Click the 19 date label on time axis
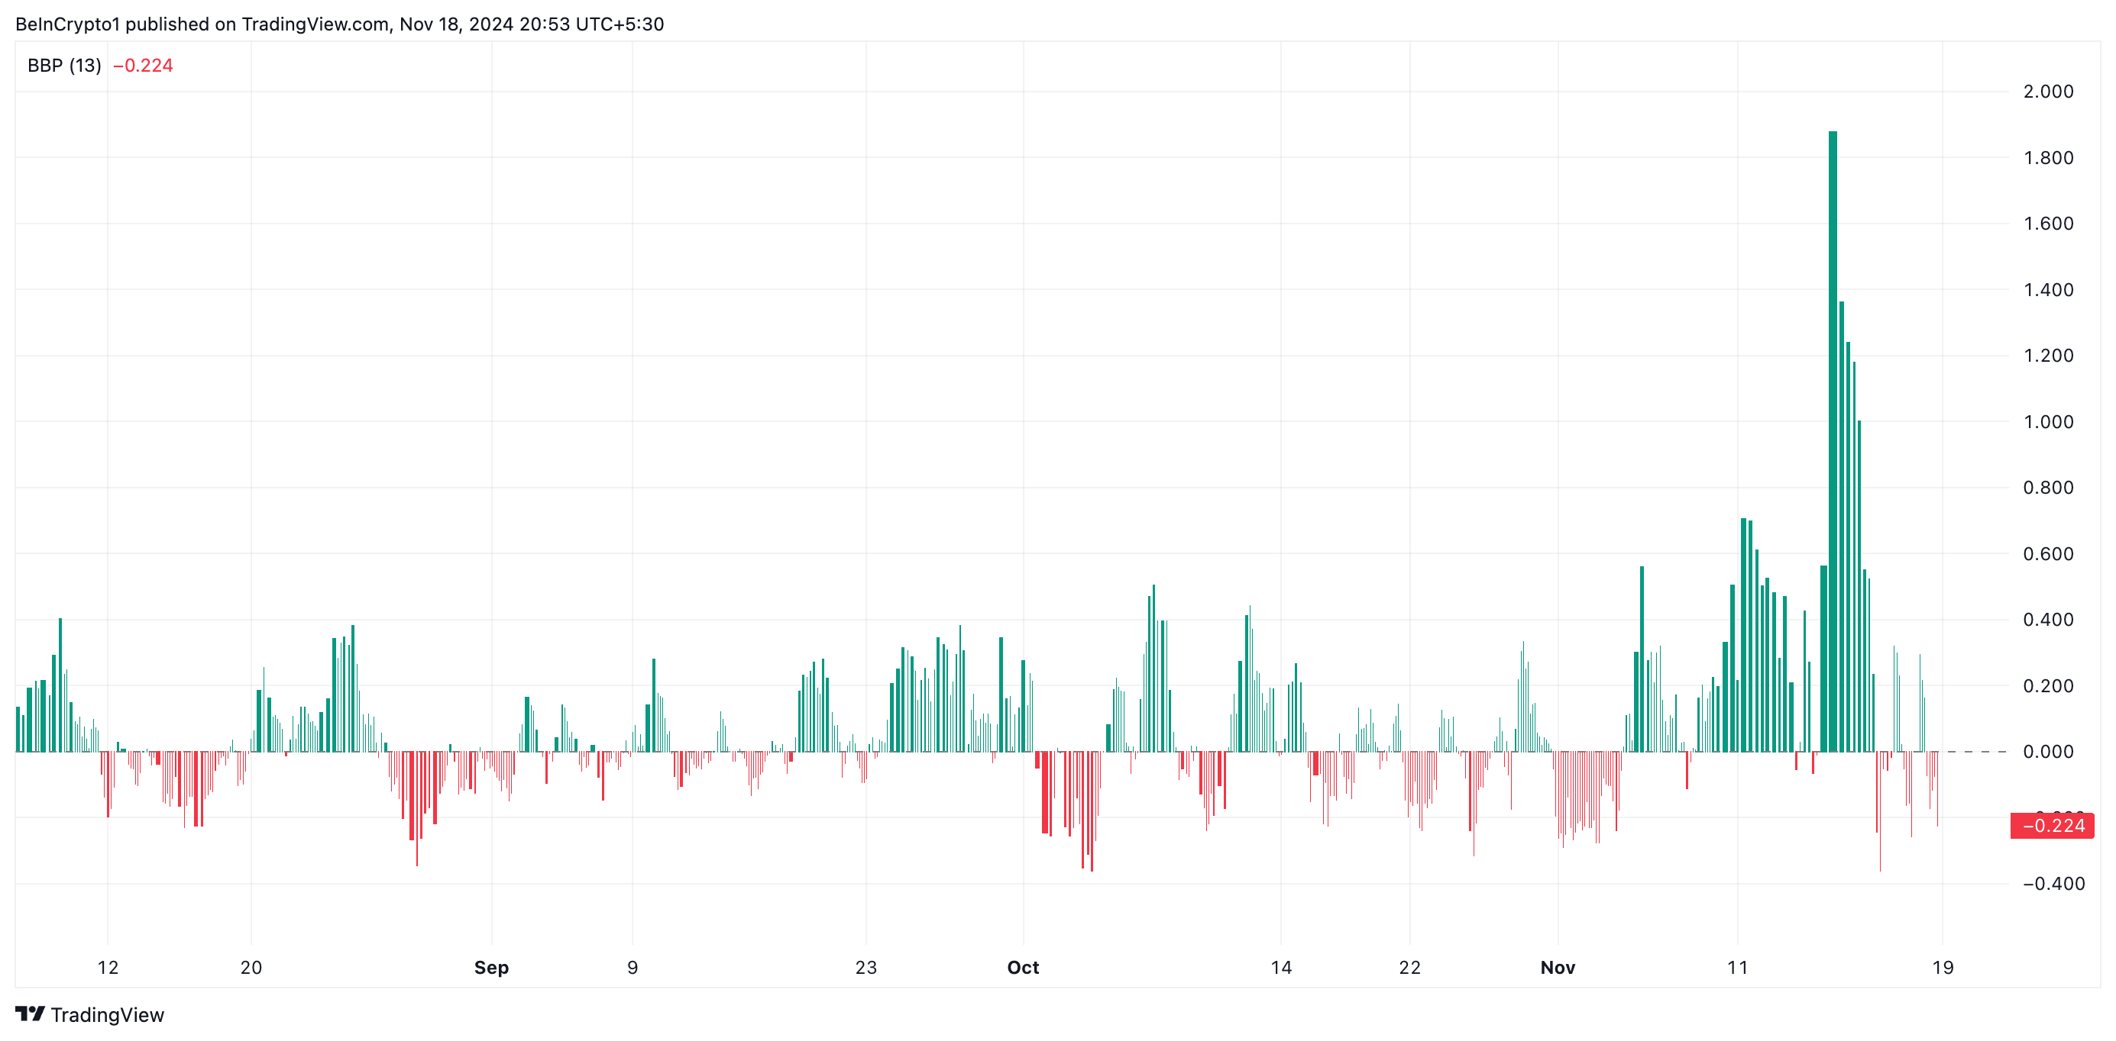Image resolution: width=2116 pixels, height=1041 pixels. (x=1942, y=967)
